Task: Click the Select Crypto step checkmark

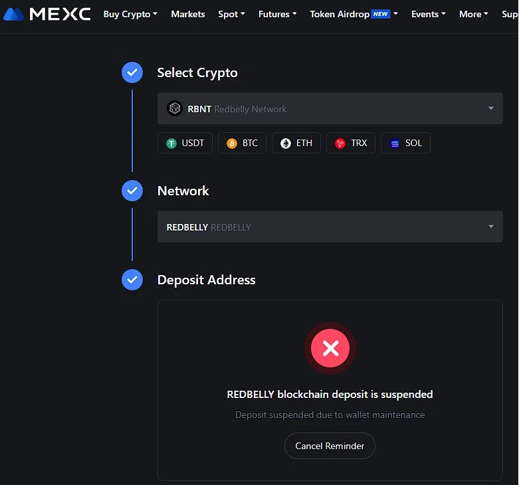Action: [132, 72]
